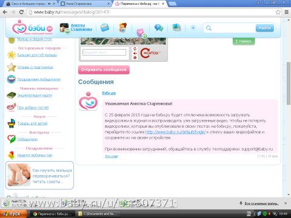
Task: Click the plate icon beside Про добрых гостей
Action: click(x=12, y=107)
